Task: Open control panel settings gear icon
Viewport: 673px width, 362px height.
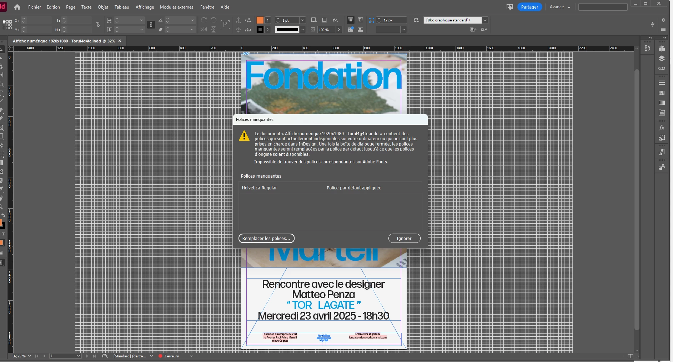Action: point(663,20)
